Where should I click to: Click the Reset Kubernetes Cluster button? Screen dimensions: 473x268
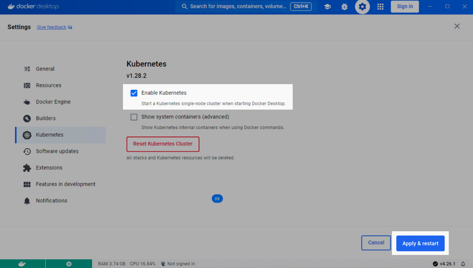pyautogui.click(x=163, y=144)
